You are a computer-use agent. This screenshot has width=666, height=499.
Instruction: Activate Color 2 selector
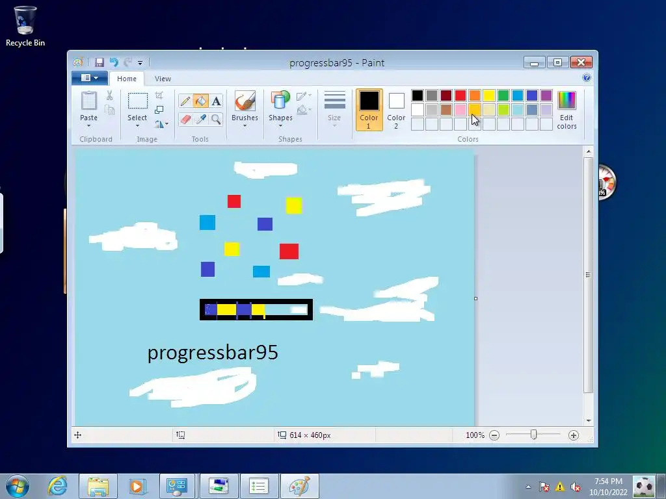396,109
